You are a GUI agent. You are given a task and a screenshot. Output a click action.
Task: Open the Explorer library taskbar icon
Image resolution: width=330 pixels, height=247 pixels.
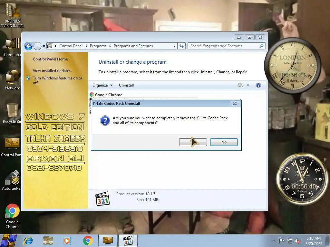pyautogui.click(x=48, y=241)
